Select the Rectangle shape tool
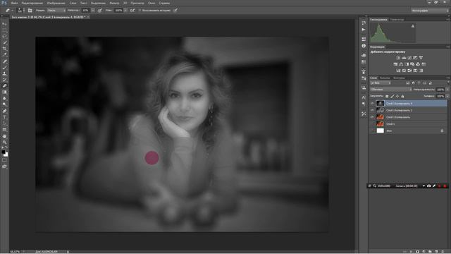 [4, 130]
